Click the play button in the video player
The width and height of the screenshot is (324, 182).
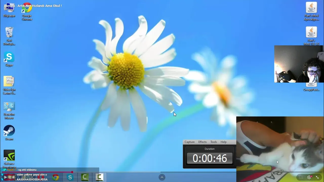(6, 177)
